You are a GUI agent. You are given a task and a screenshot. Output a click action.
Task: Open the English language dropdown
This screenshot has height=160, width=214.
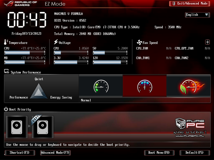197,15
